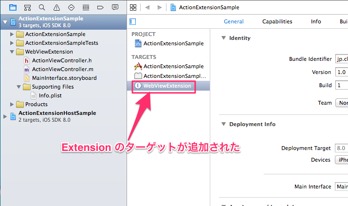The width and height of the screenshot is (348, 206).
Task: Click MainInterface.storyboard file icon
Action: (27, 78)
